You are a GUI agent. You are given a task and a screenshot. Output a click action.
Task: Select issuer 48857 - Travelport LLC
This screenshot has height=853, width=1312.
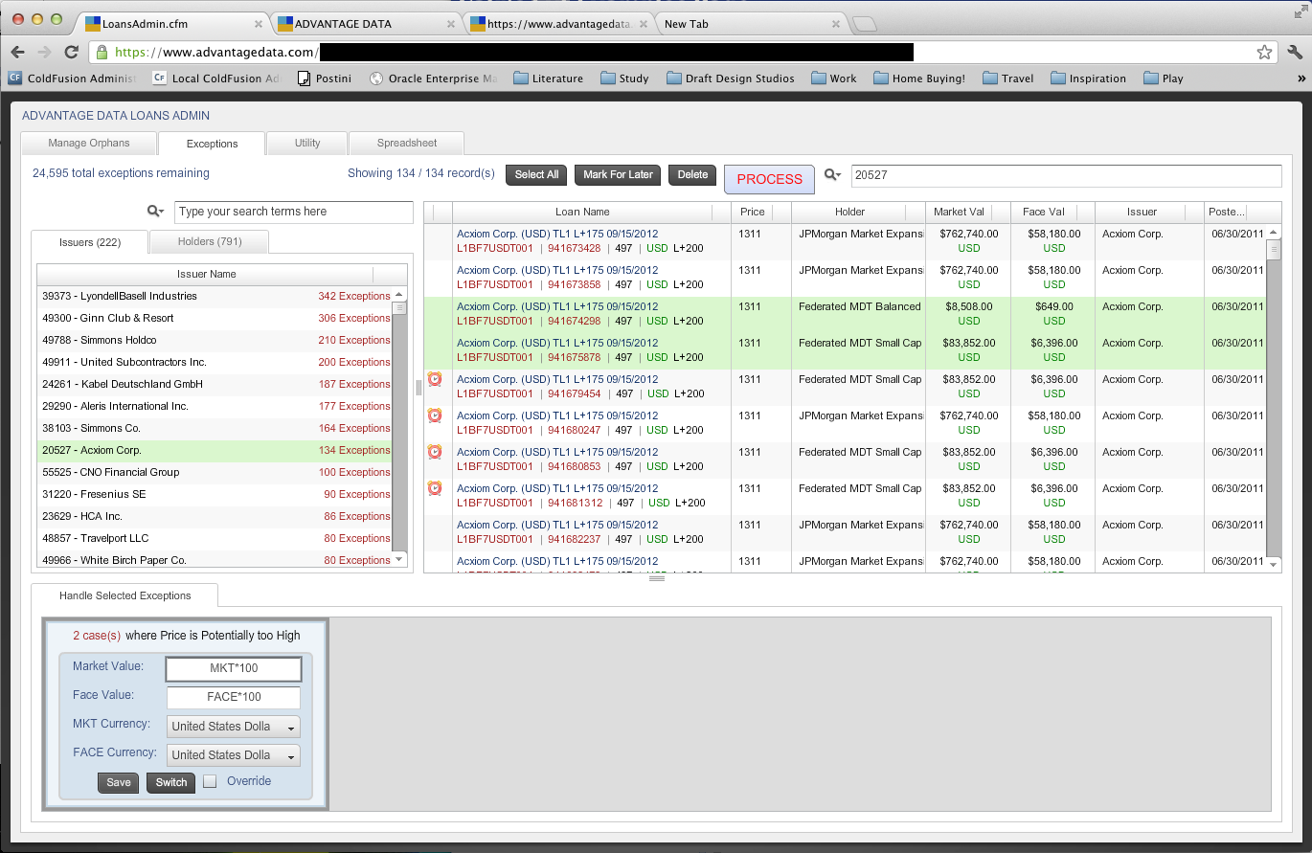[215, 538]
